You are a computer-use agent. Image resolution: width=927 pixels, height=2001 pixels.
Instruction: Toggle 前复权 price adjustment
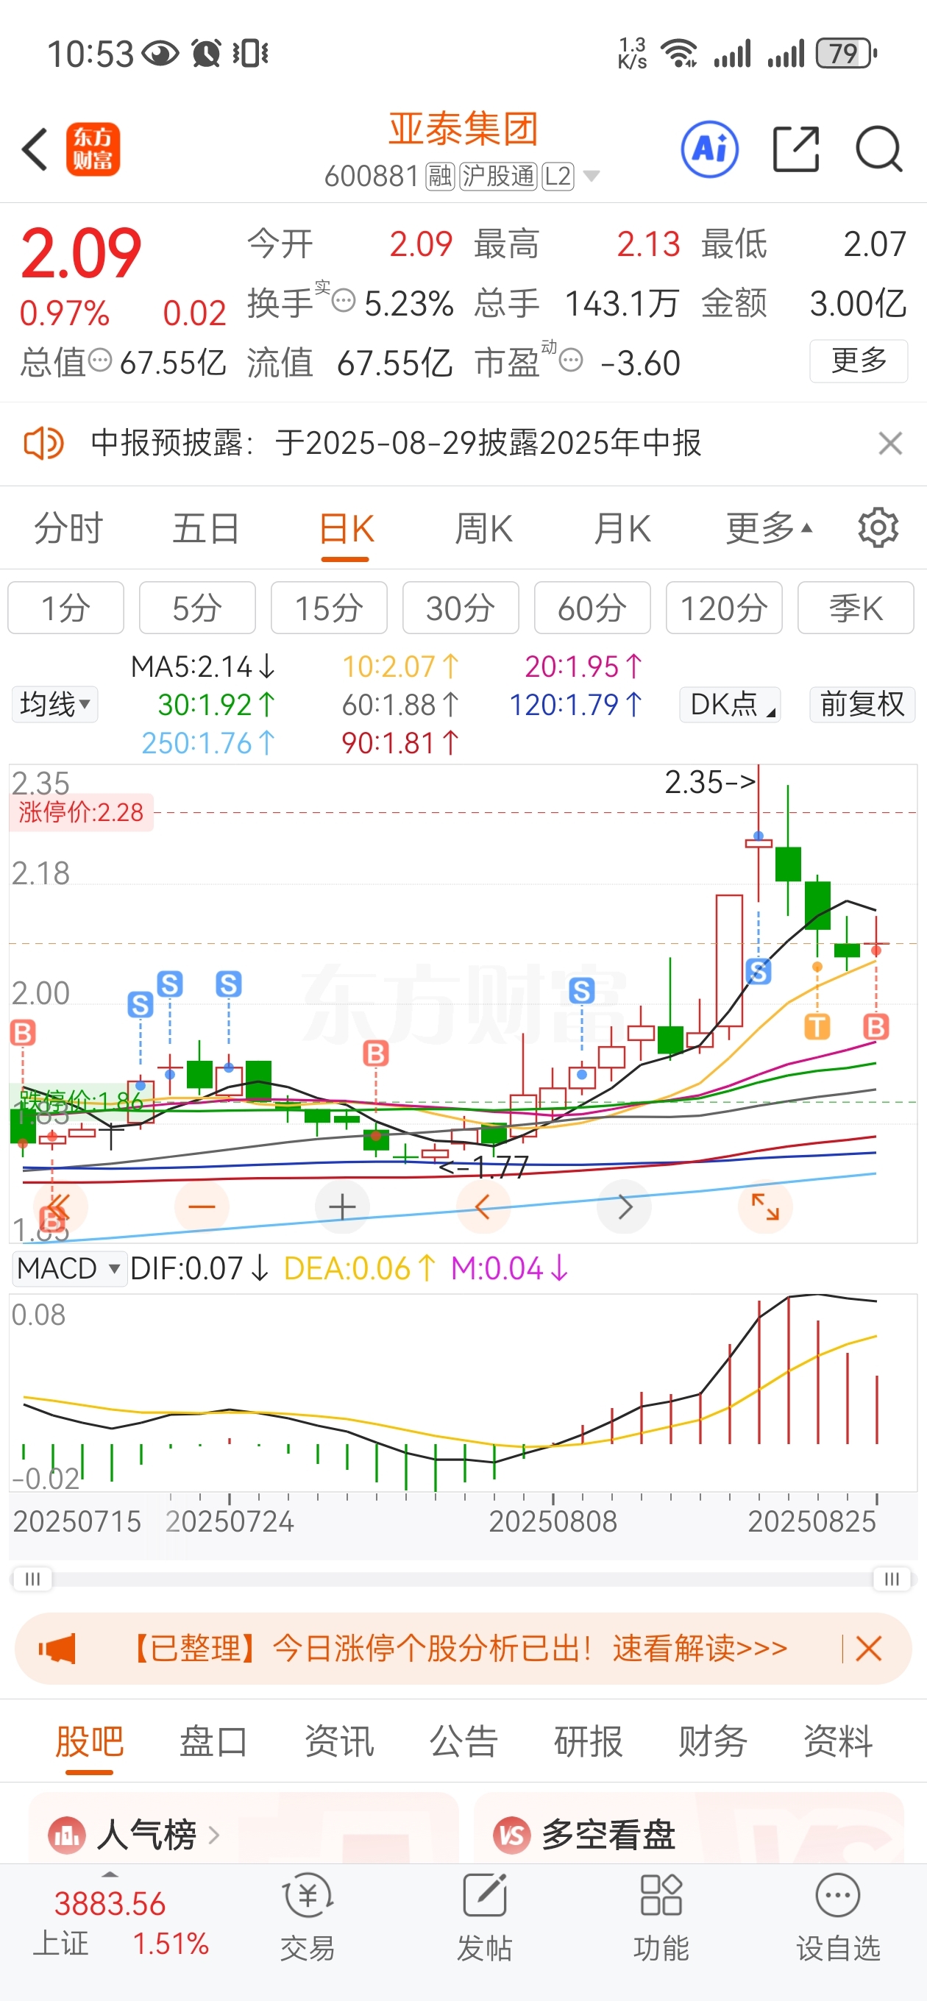point(862,705)
